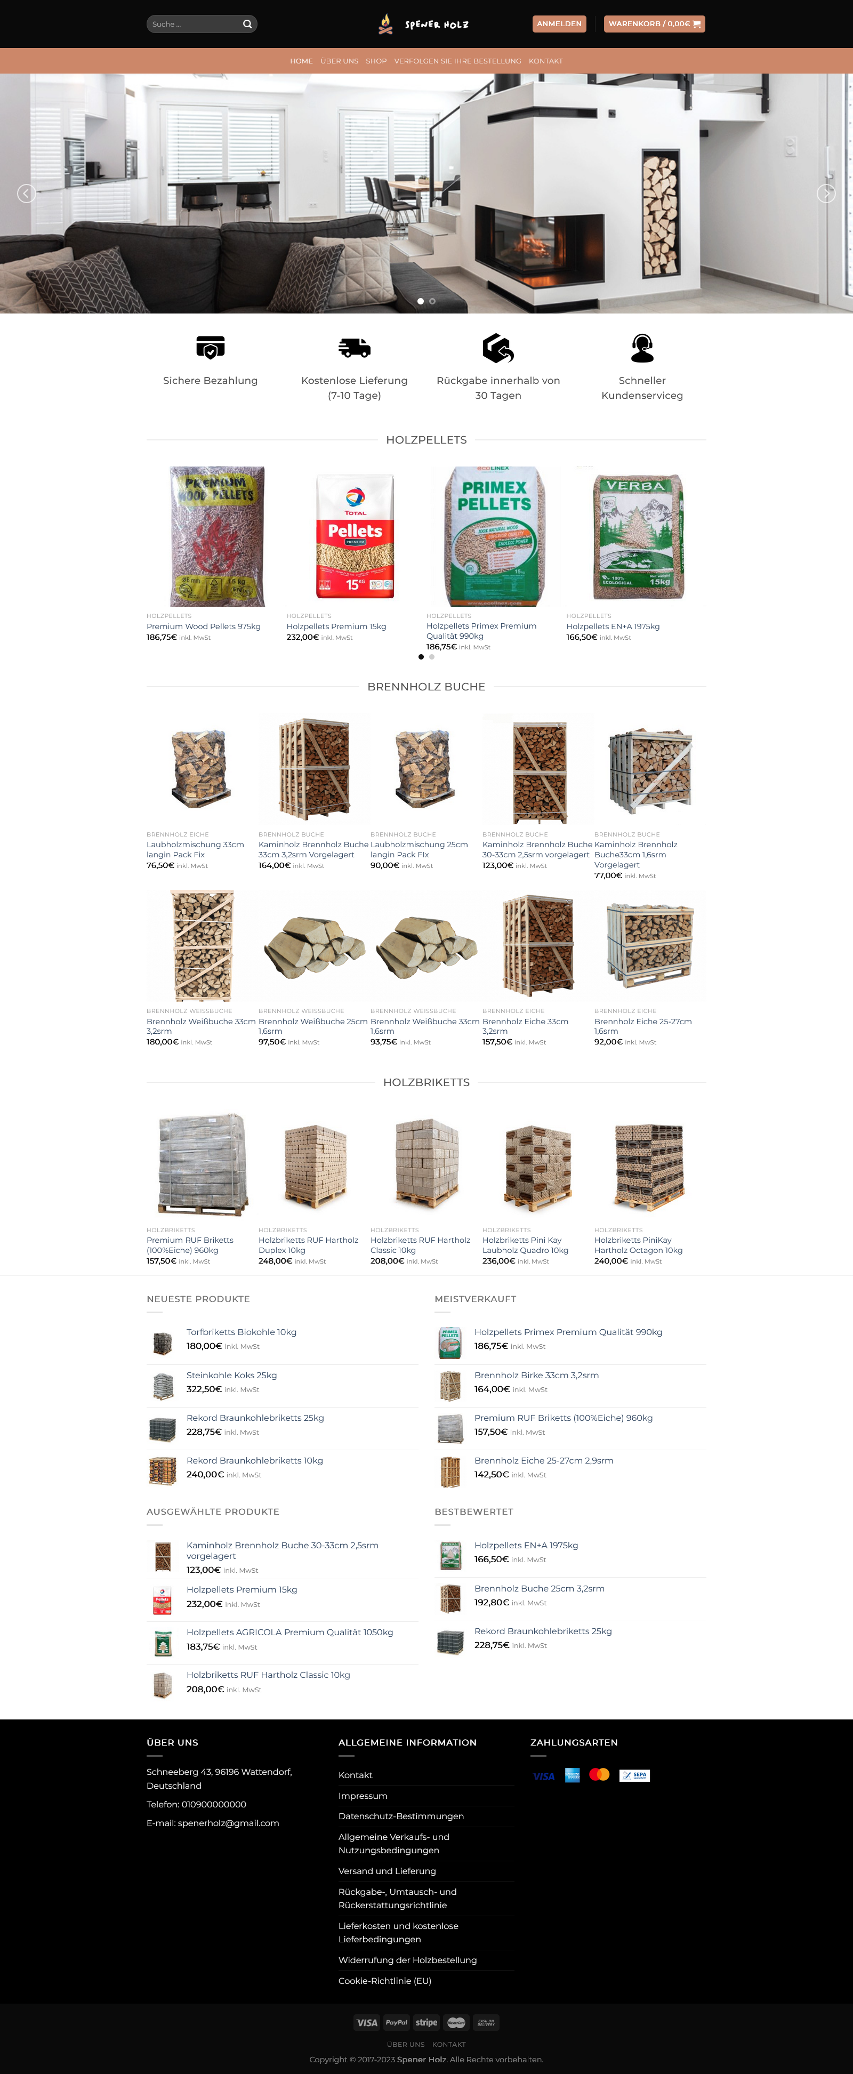
Task: Click the Rückgabe return box icon
Action: click(x=498, y=348)
